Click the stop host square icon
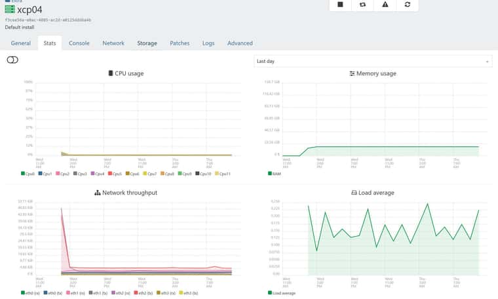The image size is (498, 299). click(340, 5)
